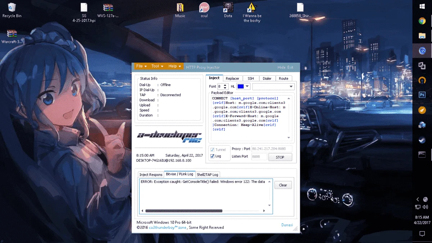Open the File menu dropdown

(x=141, y=66)
